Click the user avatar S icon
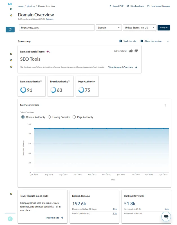Image resolution: width=177 pixels, height=225 pixels. coord(10,219)
